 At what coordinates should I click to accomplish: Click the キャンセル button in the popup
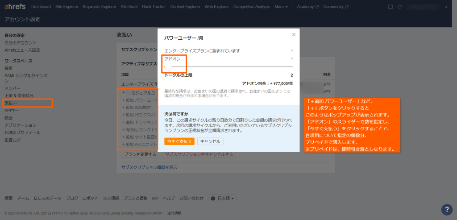click(210, 141)
